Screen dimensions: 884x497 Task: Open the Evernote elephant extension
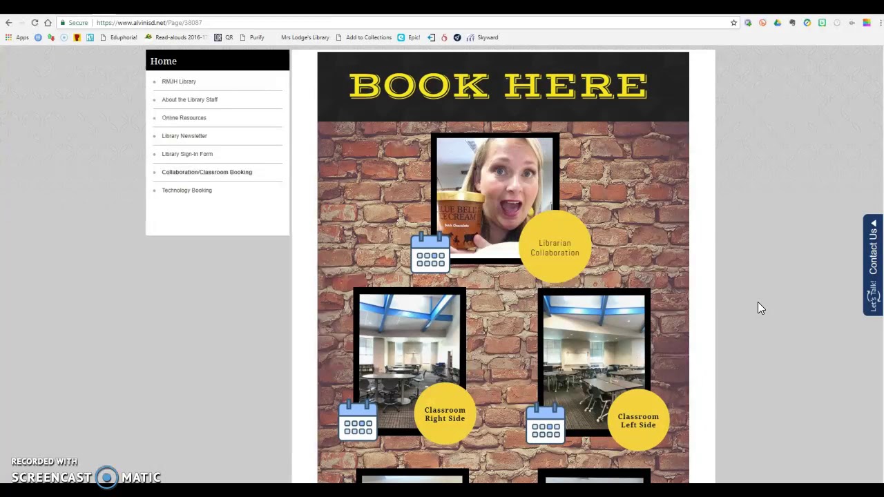point(792,23)
